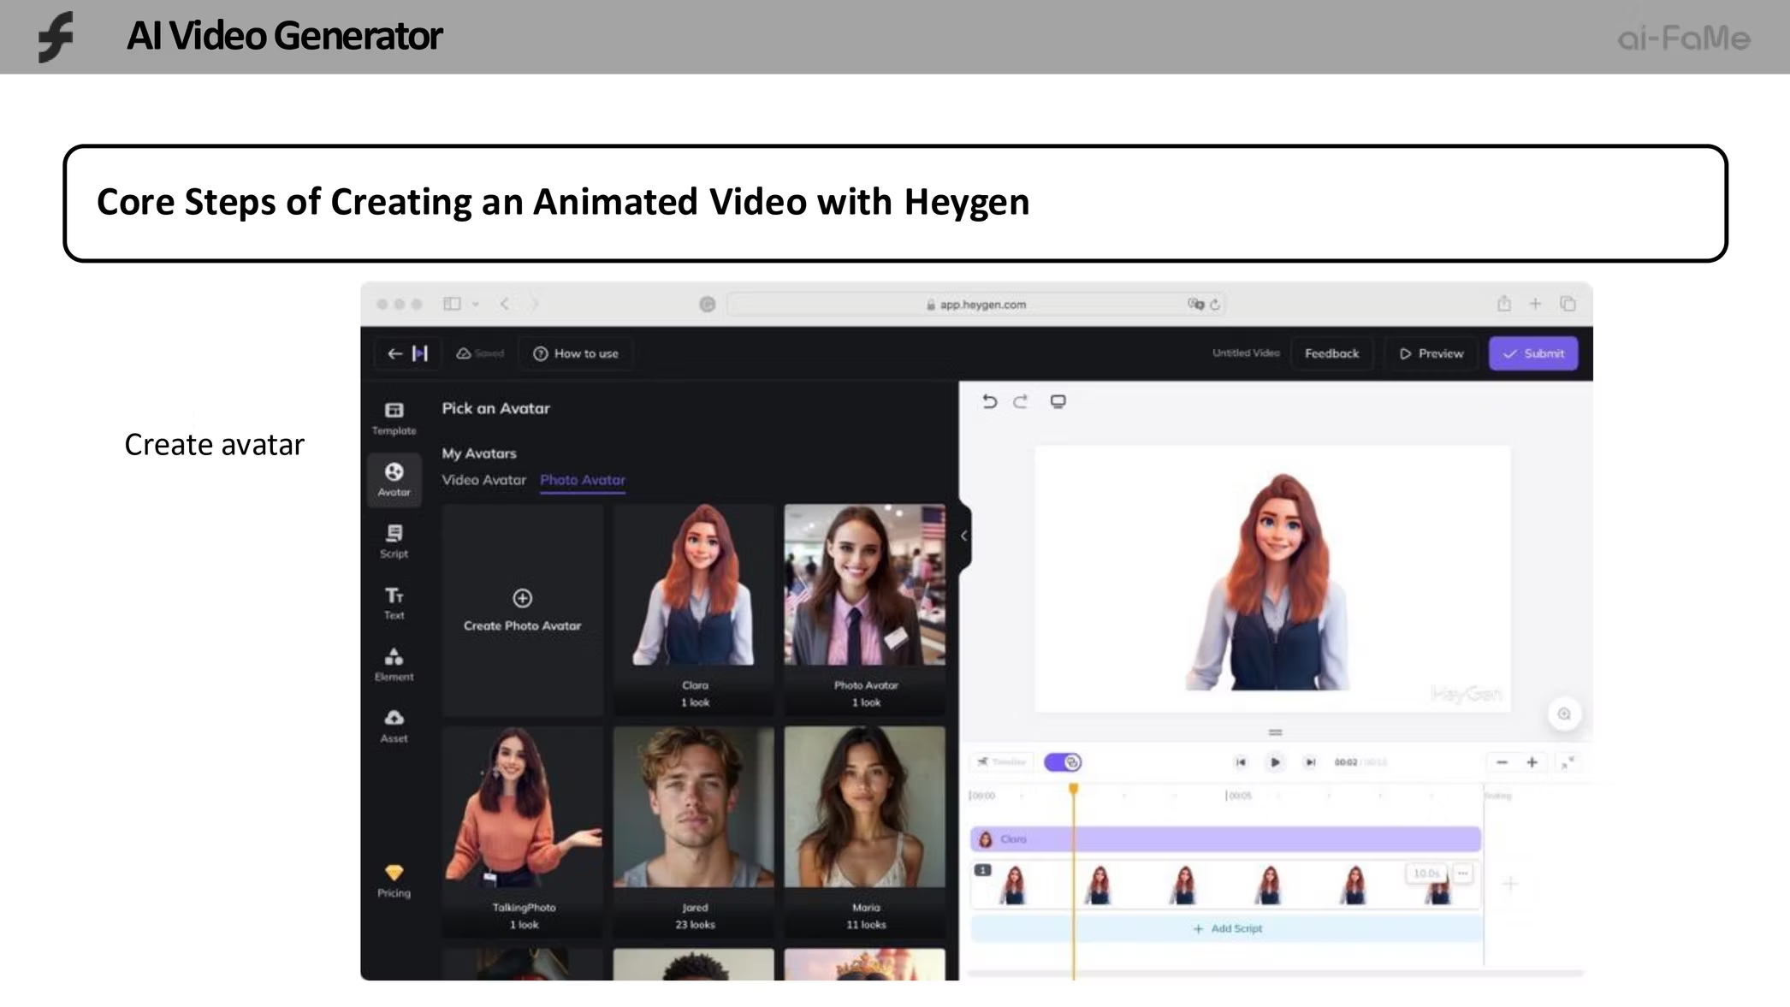This screenshot has height=1007, width=1790.
Task: Open the scene's three-dot options menu
Action: (1463, 874)
